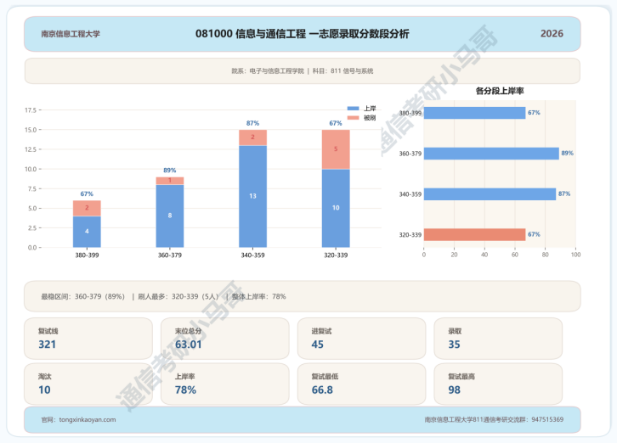Click the red segment labeled 2 of 380-399 column

pyautogui.click(x=87, y=208)
